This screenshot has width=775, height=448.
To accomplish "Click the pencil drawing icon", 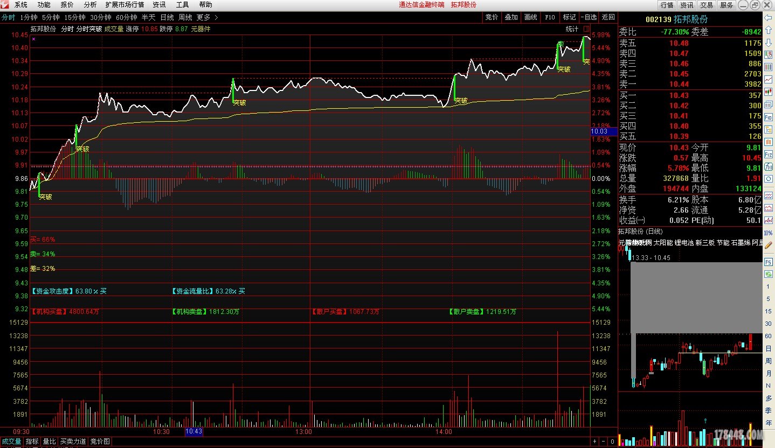I will 769,246.
